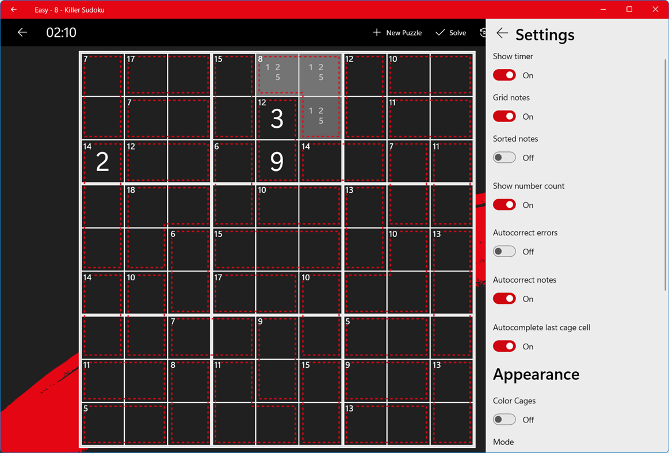Enable Color Cages
The height and width of the screenshot is (453, 669).
click(x=504, y=420)
